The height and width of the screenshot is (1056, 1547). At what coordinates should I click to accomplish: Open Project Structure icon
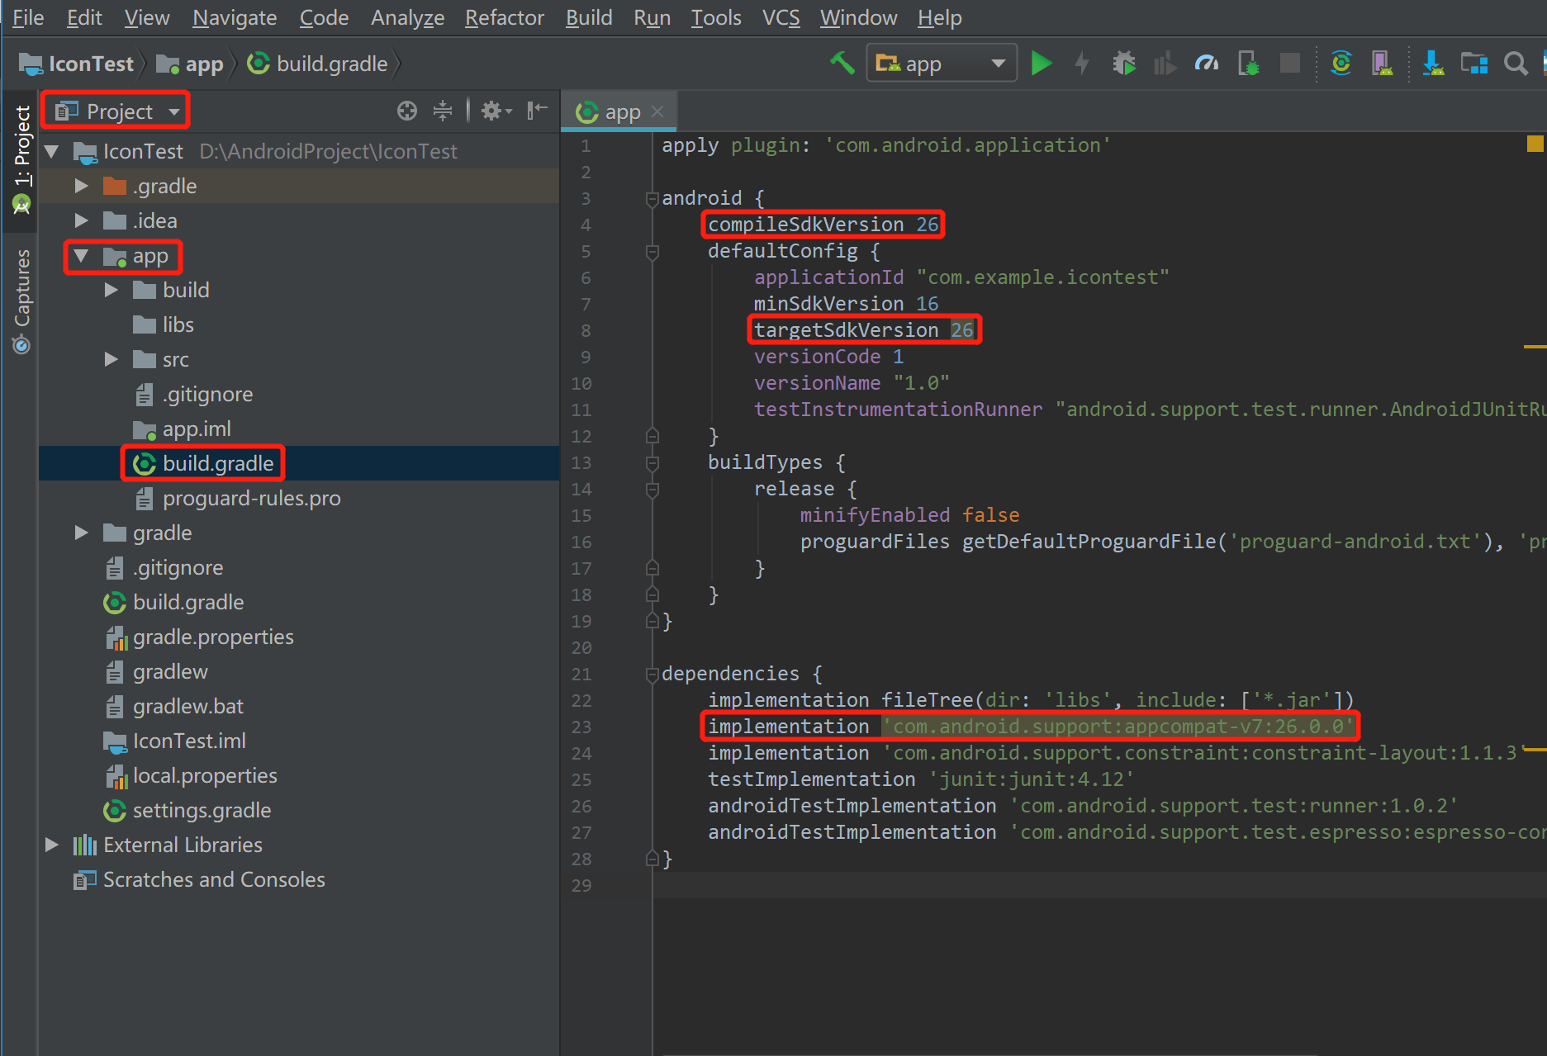click(x=1474, y=63)
